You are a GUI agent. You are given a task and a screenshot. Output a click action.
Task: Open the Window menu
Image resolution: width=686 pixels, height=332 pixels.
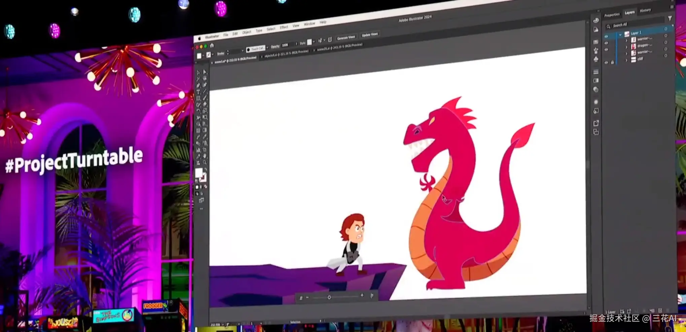point(309,24)
